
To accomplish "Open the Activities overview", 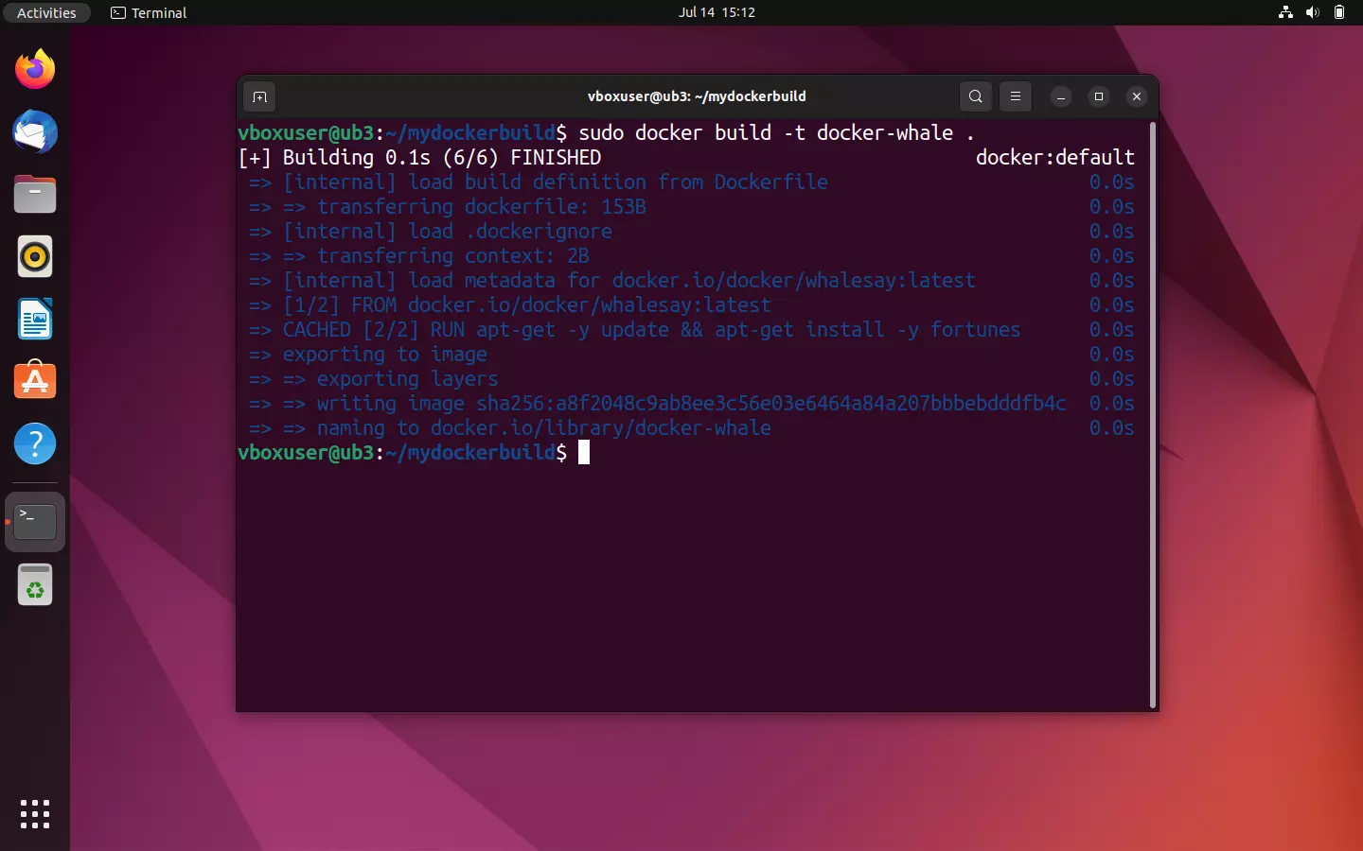I will pos(46,12).
